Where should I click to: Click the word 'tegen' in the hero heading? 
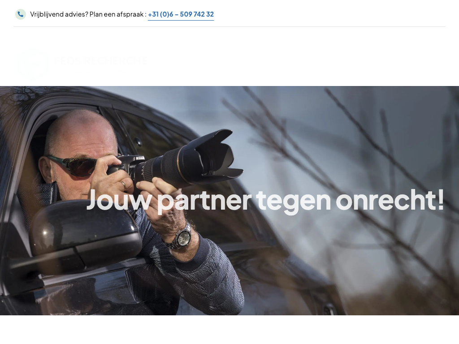tap(294, 202)
